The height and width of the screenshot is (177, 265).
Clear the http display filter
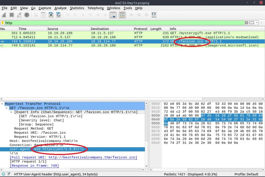(x=247, y=23)
